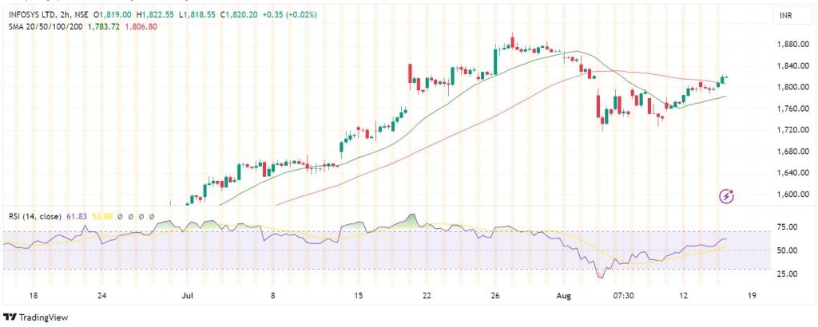Image resolution: width=818 pixels, height=327 pixels.
Task: Click the Jul date axis label
Action: pos(188,296)
